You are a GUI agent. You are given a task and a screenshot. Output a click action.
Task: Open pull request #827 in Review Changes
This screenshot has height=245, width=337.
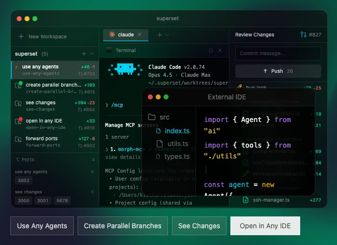(x=311, y=34)
